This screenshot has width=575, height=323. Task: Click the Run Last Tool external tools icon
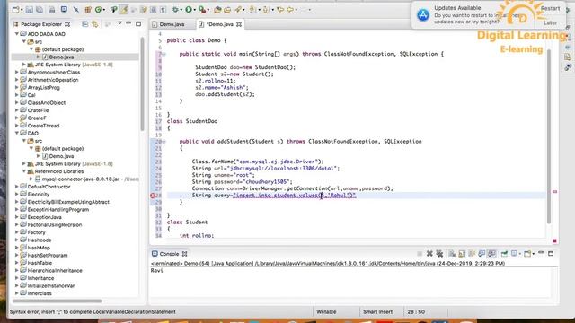pyautogui.click(x=201, y=10)
